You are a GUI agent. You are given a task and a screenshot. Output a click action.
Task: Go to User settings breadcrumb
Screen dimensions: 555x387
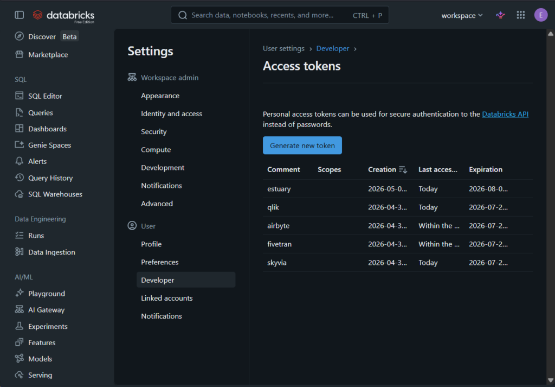coord(283,48)
